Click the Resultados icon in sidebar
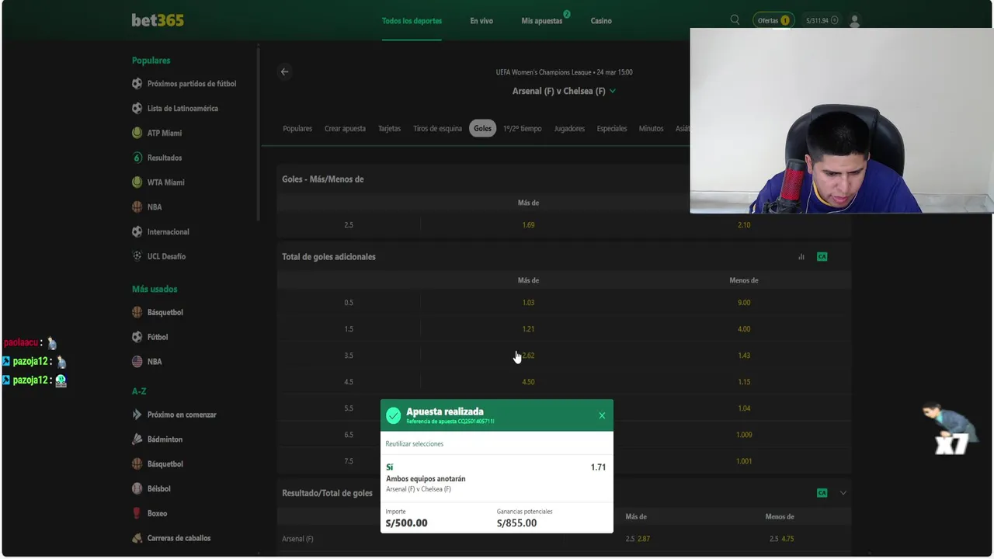This screenshot has width=994, height=559. (137, 158)
